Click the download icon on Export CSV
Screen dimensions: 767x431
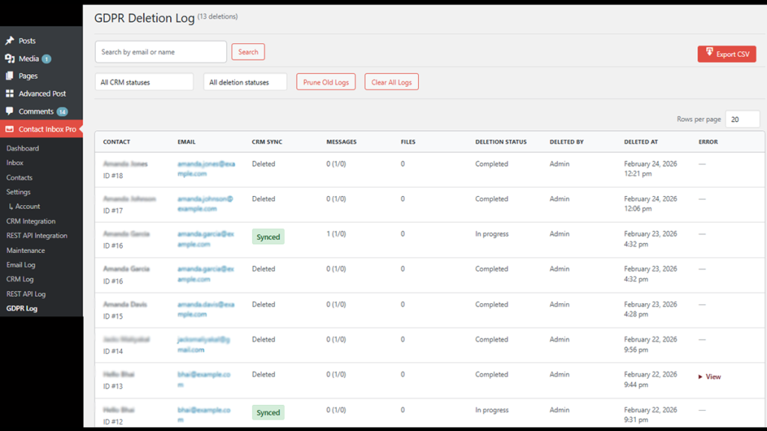709,53
